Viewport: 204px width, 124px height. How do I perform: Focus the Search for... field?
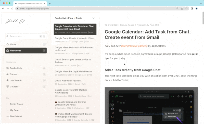26,36
